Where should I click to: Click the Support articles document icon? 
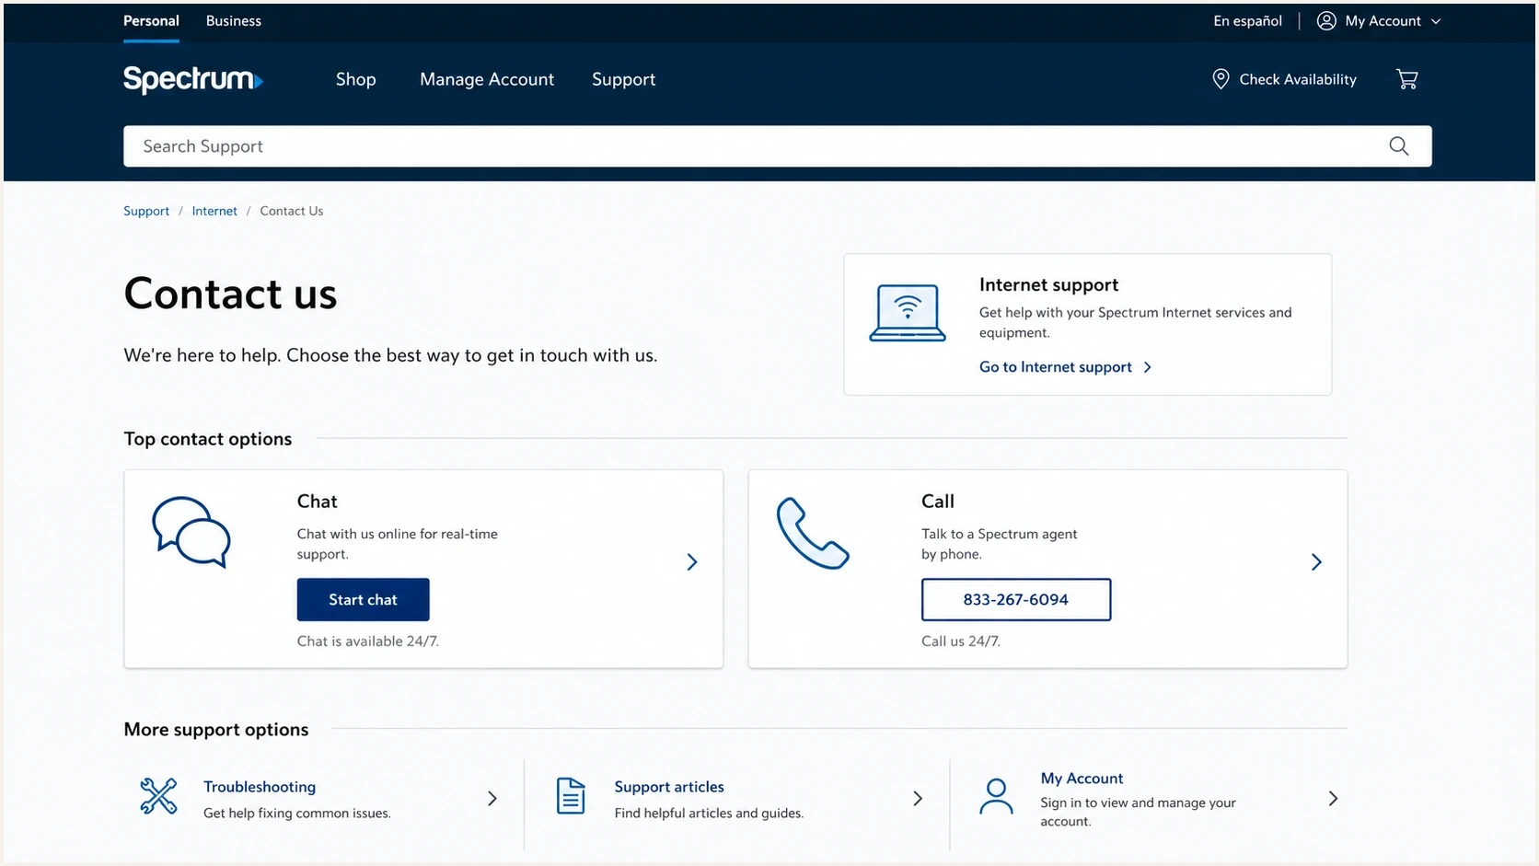[x=571, y=796]
